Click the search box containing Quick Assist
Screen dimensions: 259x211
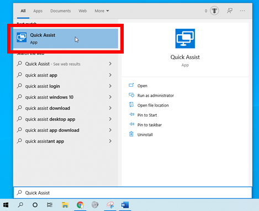click(133, 193)
